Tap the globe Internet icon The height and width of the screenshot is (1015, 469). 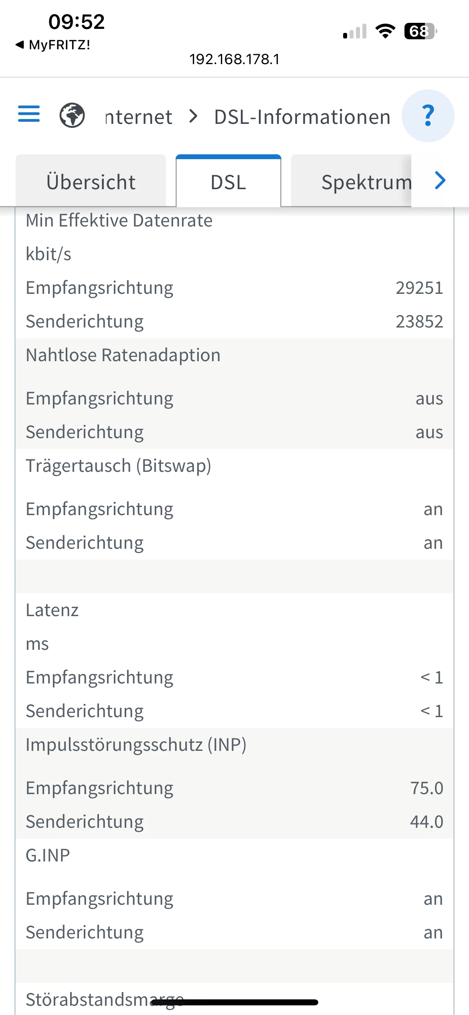click(72, 115)
